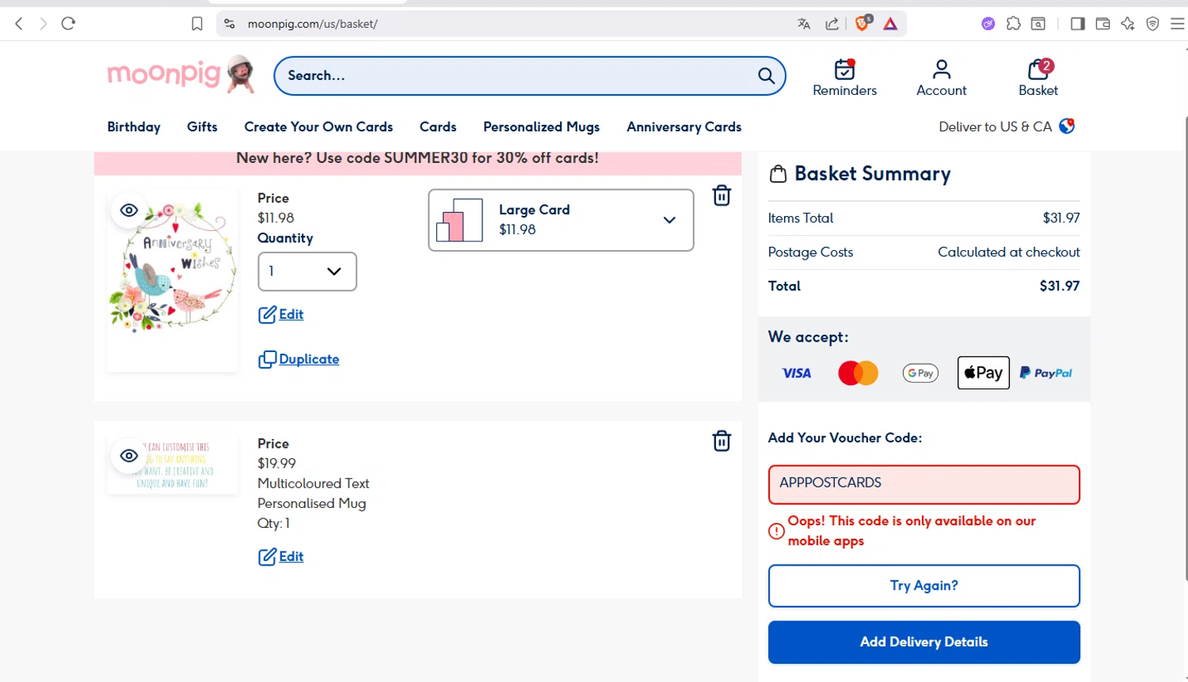Screen dimensions: 1188x682
Task: Open the Account profile icon
Action: (941, 70)
